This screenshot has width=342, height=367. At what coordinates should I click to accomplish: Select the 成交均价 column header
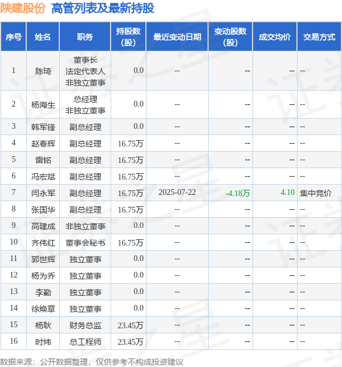(x=275, y=36)
